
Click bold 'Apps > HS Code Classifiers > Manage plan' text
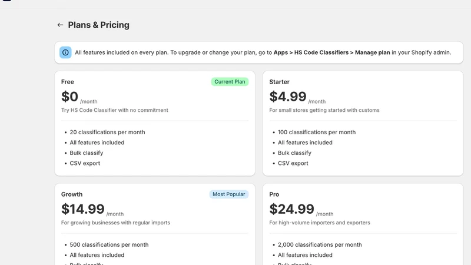(332, 52)
